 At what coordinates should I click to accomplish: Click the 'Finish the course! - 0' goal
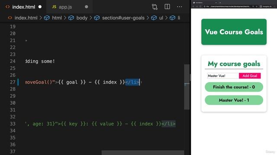(x=234, y=87)
